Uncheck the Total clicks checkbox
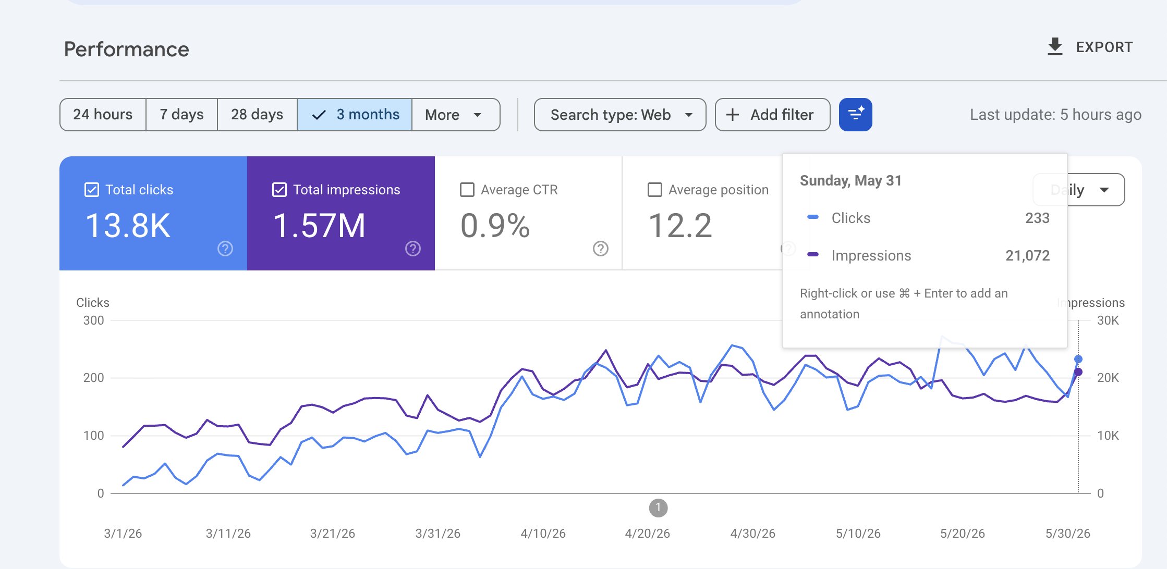 pyautogui.click(x=92, y=190)
